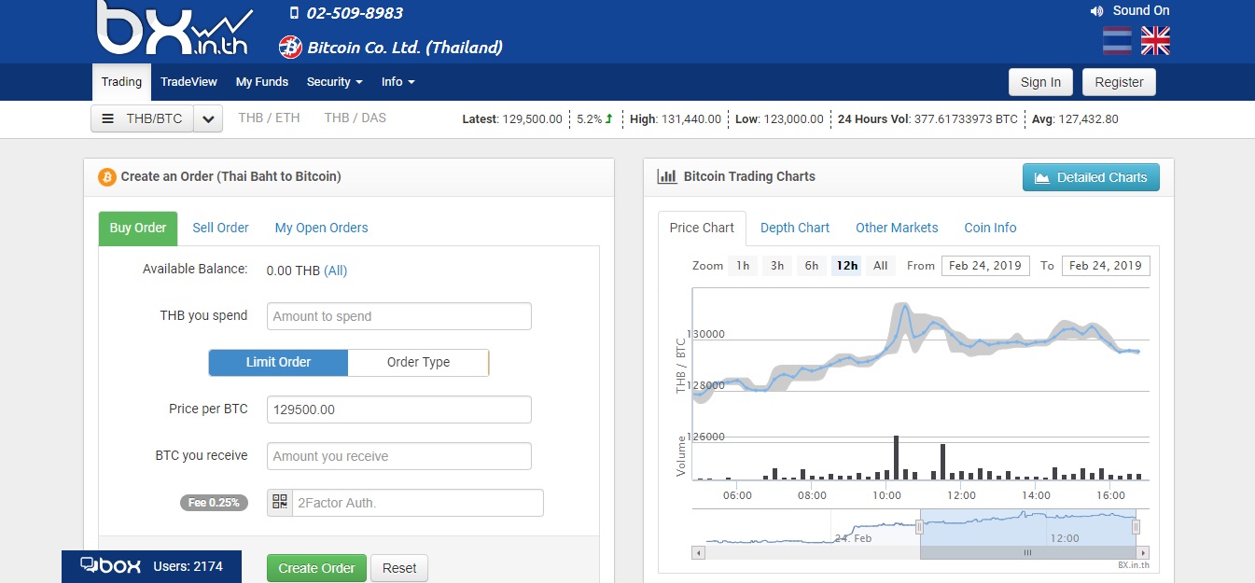The image size is (1255, 583).
Task: Click the right handle of navigator range
Action: coord(1136,528)
